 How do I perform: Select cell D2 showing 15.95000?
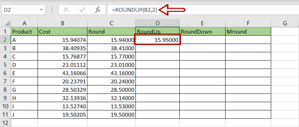tap(157, 40)
